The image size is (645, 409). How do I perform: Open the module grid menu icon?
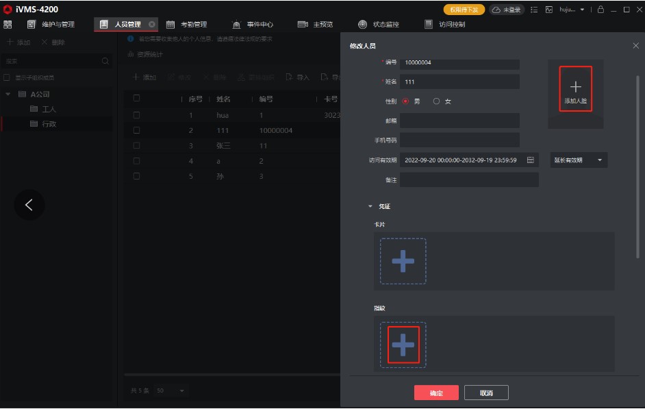8,24
